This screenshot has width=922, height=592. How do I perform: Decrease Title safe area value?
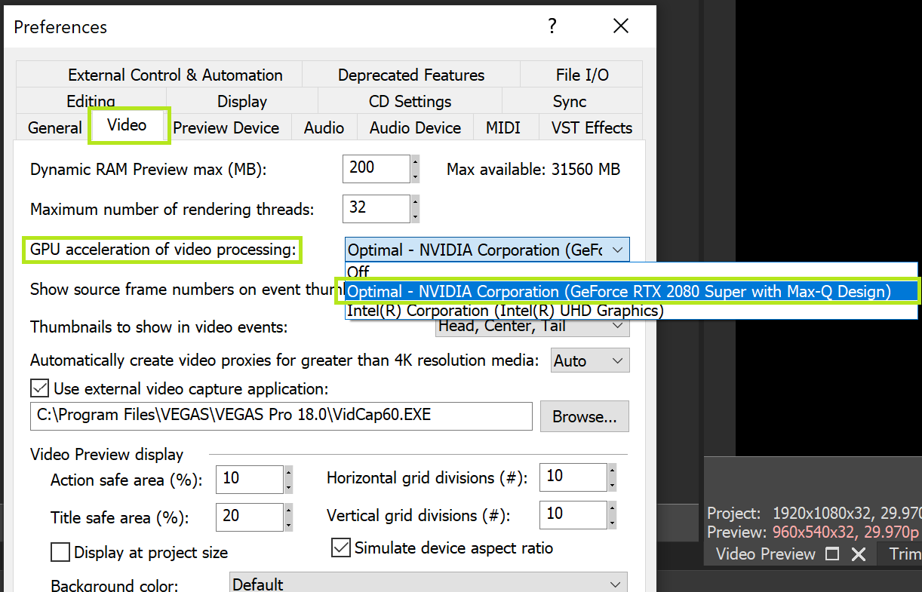288,524
